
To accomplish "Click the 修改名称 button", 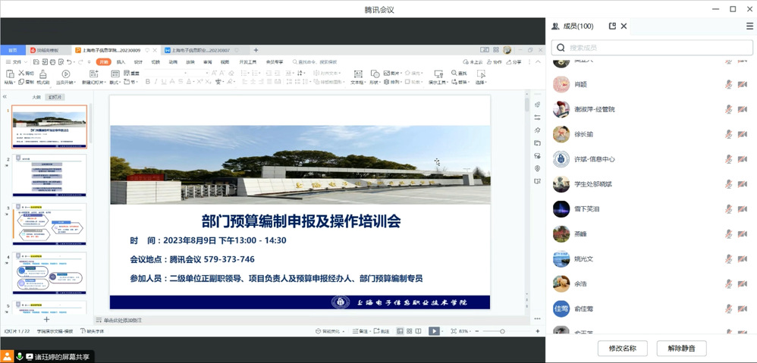I will (622, 349).
